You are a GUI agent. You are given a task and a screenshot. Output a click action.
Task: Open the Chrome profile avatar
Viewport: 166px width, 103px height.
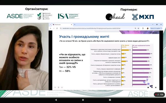click(x=147, y=28)
